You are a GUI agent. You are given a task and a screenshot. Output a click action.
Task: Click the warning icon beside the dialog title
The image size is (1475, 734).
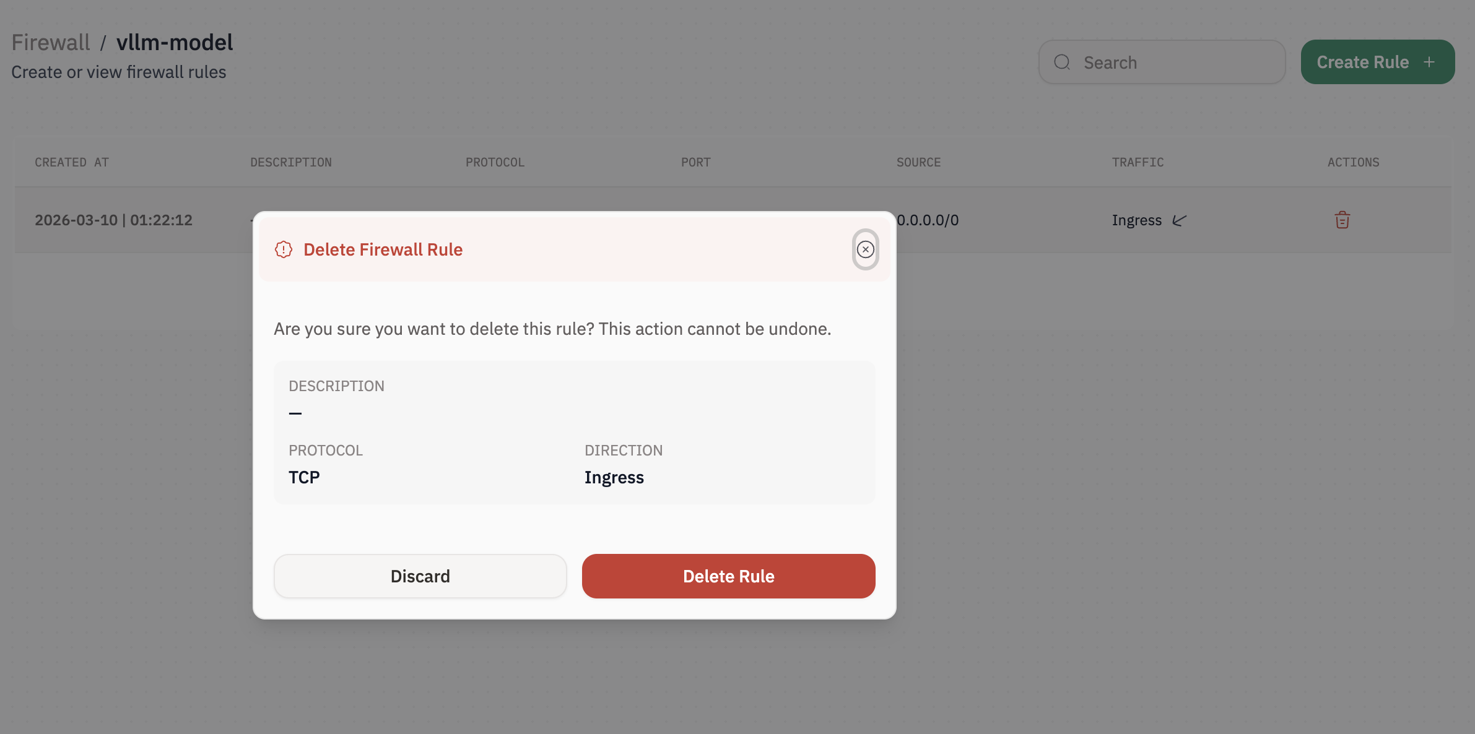point(284,249)
